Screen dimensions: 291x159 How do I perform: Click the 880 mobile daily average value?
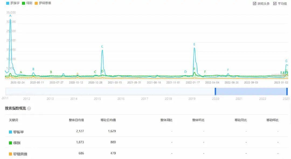[x=113, y=142]
